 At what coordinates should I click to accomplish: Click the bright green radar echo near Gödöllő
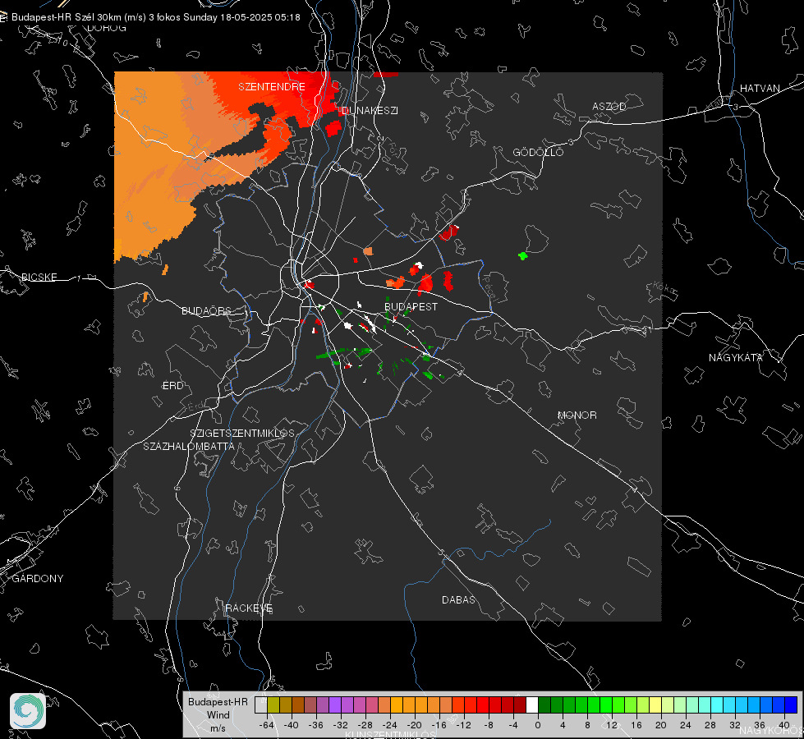pos(522,255)
